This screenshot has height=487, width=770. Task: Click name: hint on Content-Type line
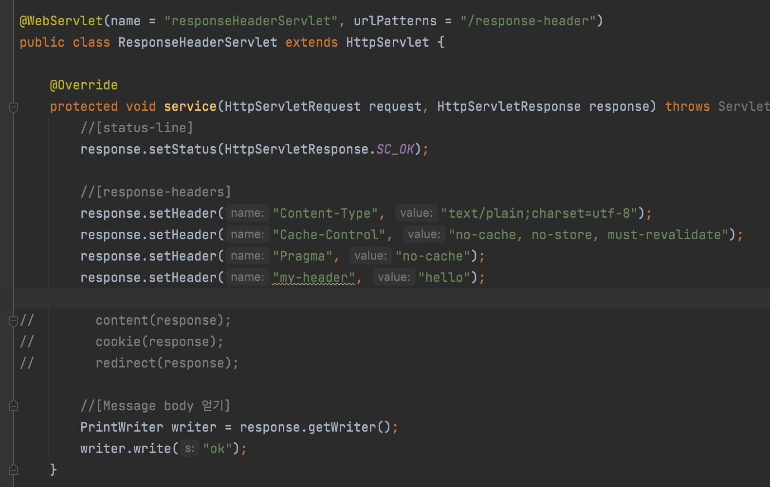point(247,213)
